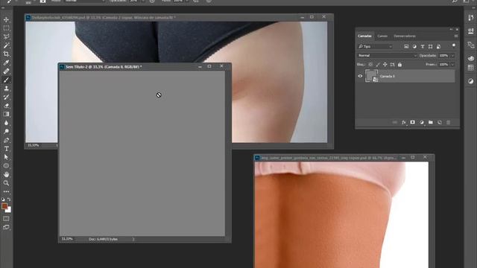
Task: Select the Polygonal Lasso tool
Action: point(6,36)
